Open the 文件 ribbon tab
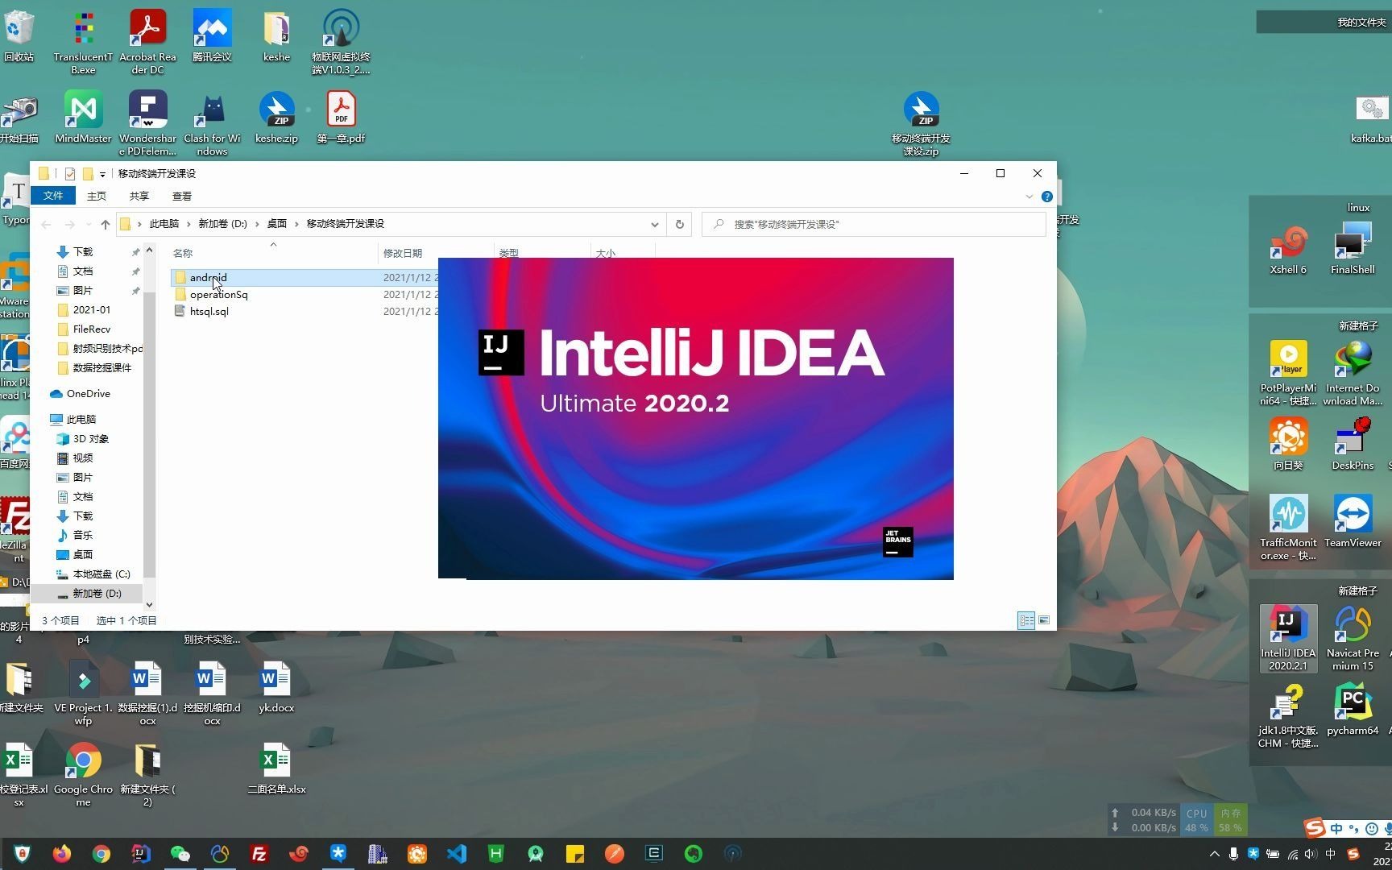This screenshot has width=1392, height=870. tap(53, 196)
